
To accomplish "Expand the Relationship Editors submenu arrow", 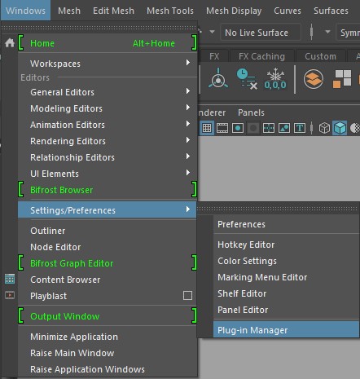I will (x=188, y=156).
